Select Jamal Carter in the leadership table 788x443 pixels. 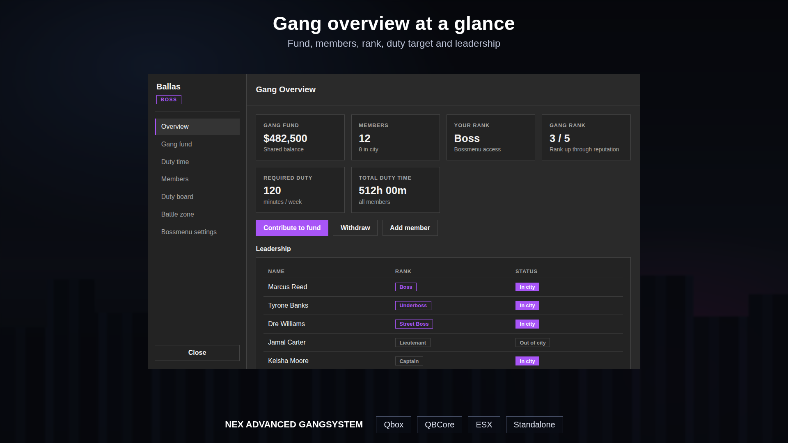click(443, 343)
